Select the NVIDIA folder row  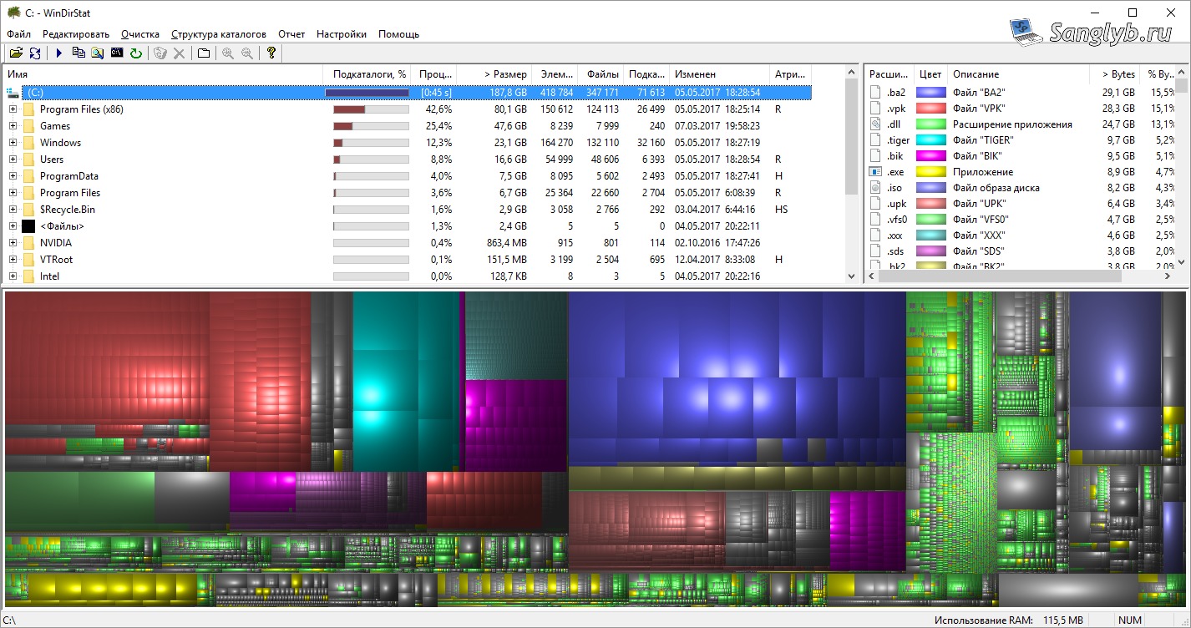[408, 243]
